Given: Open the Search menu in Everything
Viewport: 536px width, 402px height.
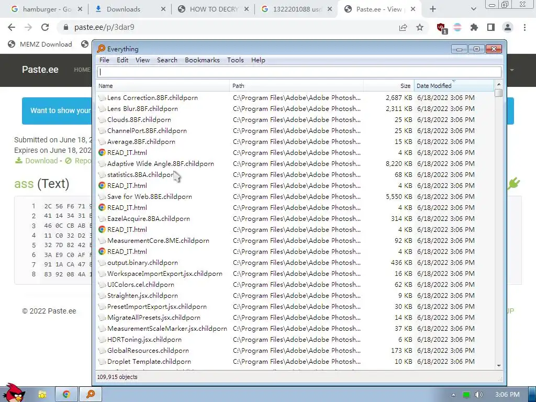Looking at the screenshot, I should click(167, 60).
